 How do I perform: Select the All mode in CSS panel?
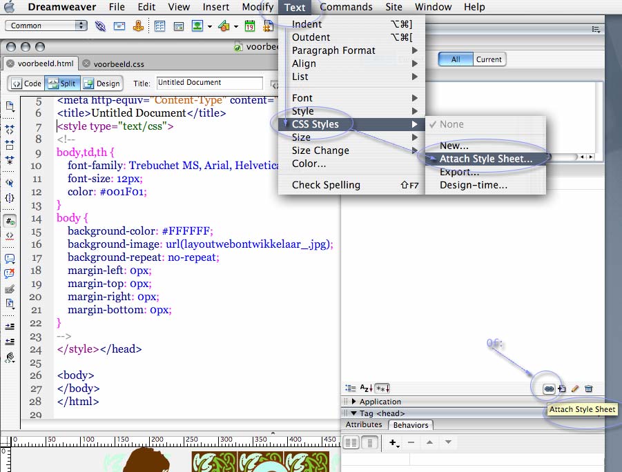(x=456, y=59)
